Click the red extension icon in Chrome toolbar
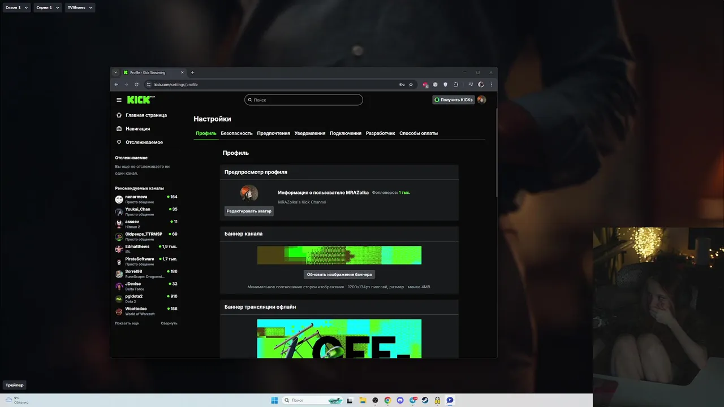 tap(425, 84)
